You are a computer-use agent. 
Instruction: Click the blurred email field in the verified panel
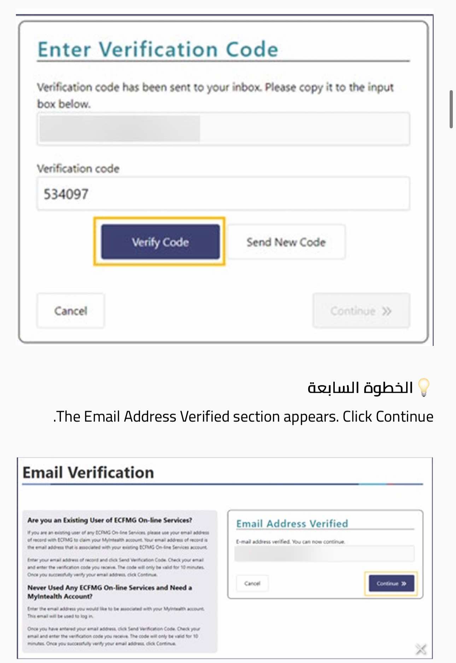tap(324, 554)
